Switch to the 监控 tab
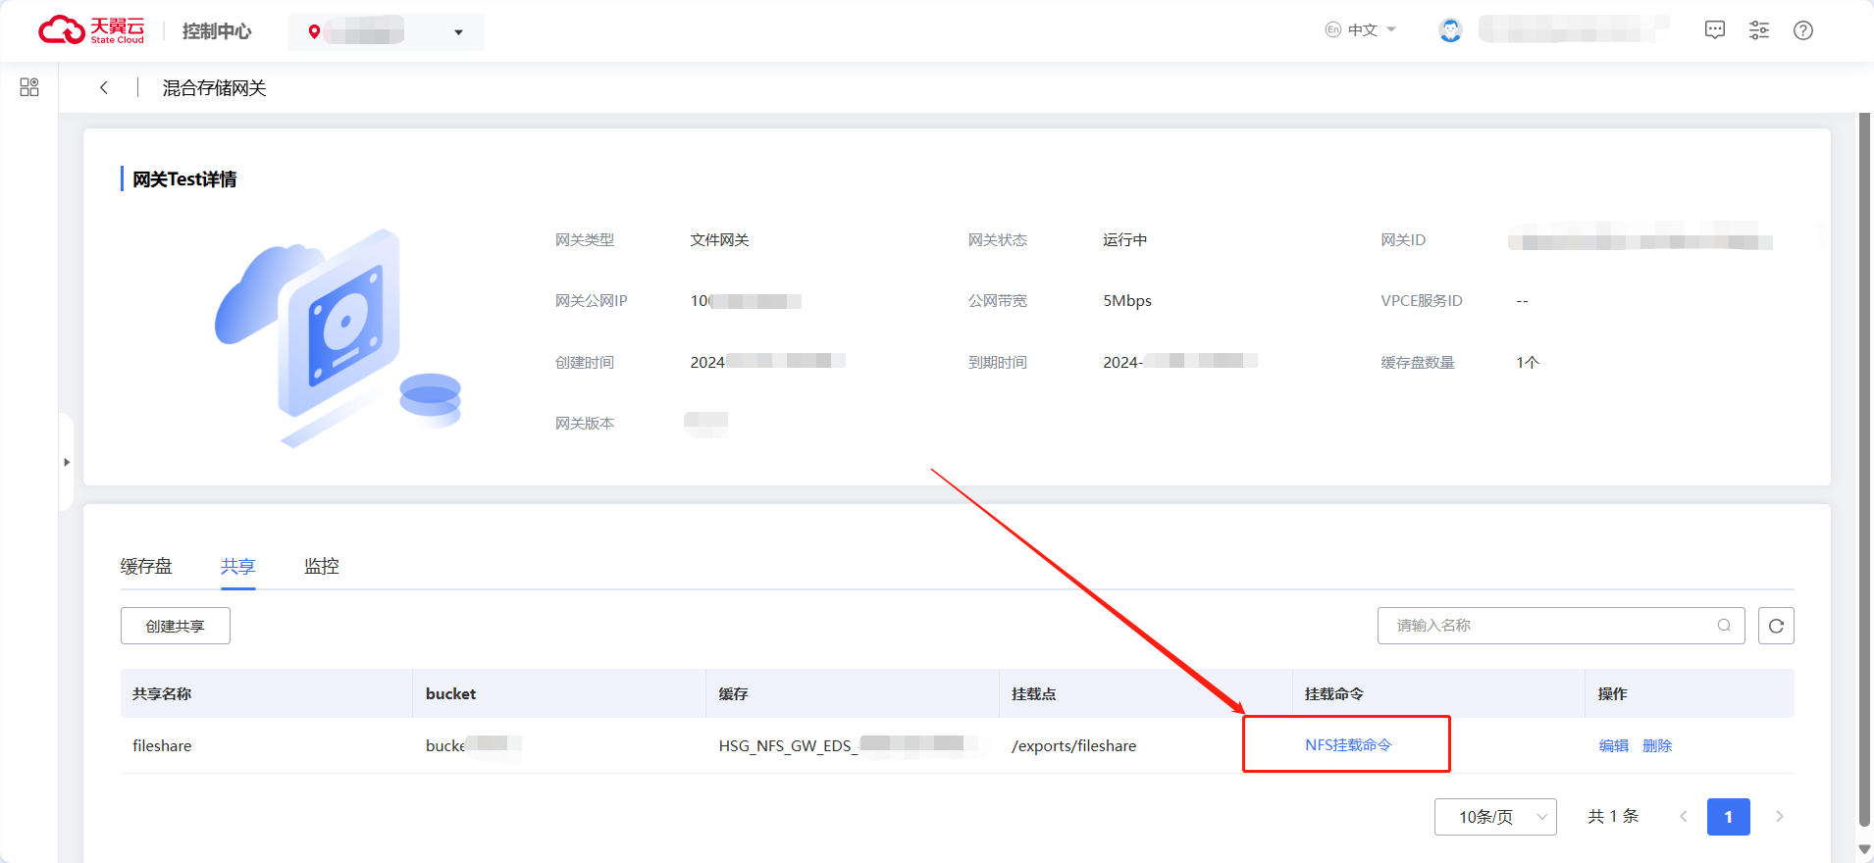This screenshot has width=1874, height=863. point(321,566)
